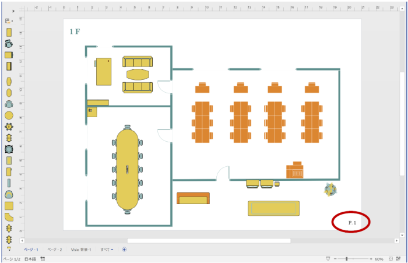Select the orange copier machine shape
The height and width of the screenshot is (263, 408).
[x=295, y=170]
